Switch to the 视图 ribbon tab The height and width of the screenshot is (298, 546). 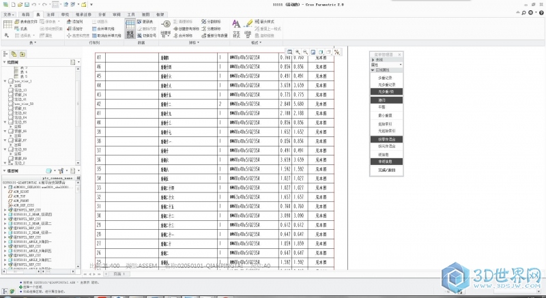pyautogui.click(x=145, y=14)
